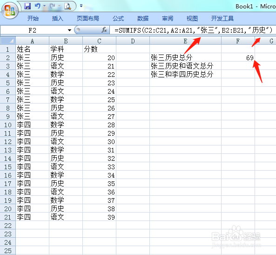This screenshot has height=255, width=276.
Task: Open the 开发工具 tab
Action: pos(222,18)
